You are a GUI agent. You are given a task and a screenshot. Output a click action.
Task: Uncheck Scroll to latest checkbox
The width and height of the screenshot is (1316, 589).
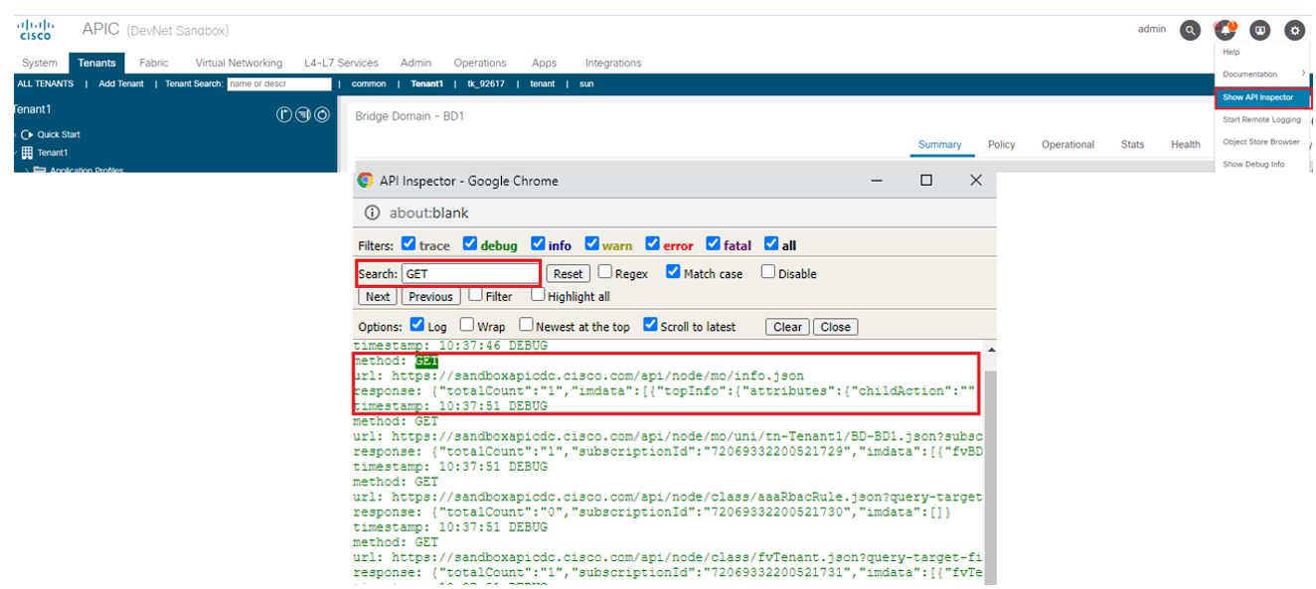(x=650, y=325)
